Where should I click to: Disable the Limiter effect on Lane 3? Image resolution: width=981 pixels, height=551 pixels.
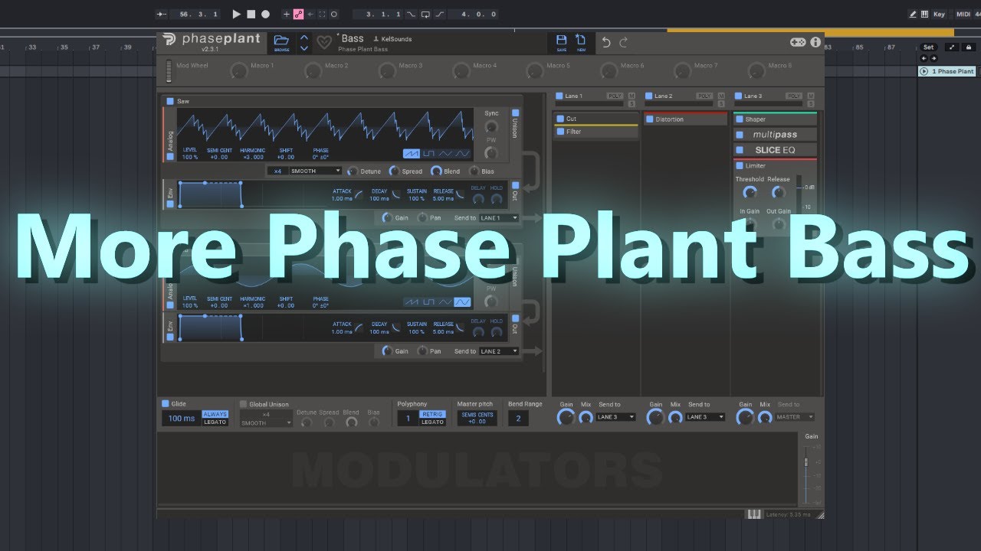(740, 165)
